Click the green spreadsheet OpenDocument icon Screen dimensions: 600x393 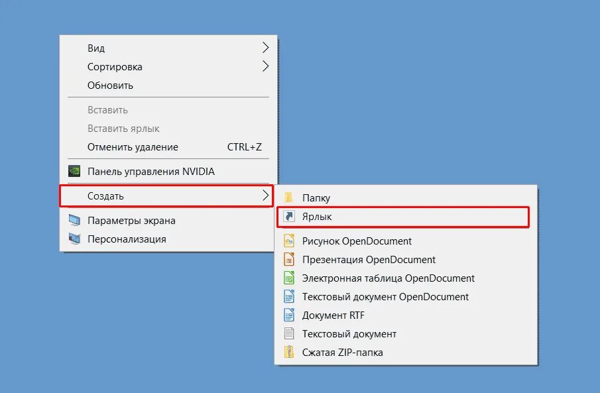(289, 278)
